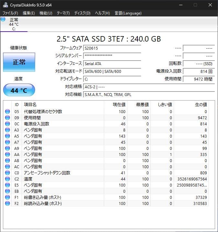Click the status orb for attribute F1
The width and height of the screenshot is (218, 232).
click(7, 197)
